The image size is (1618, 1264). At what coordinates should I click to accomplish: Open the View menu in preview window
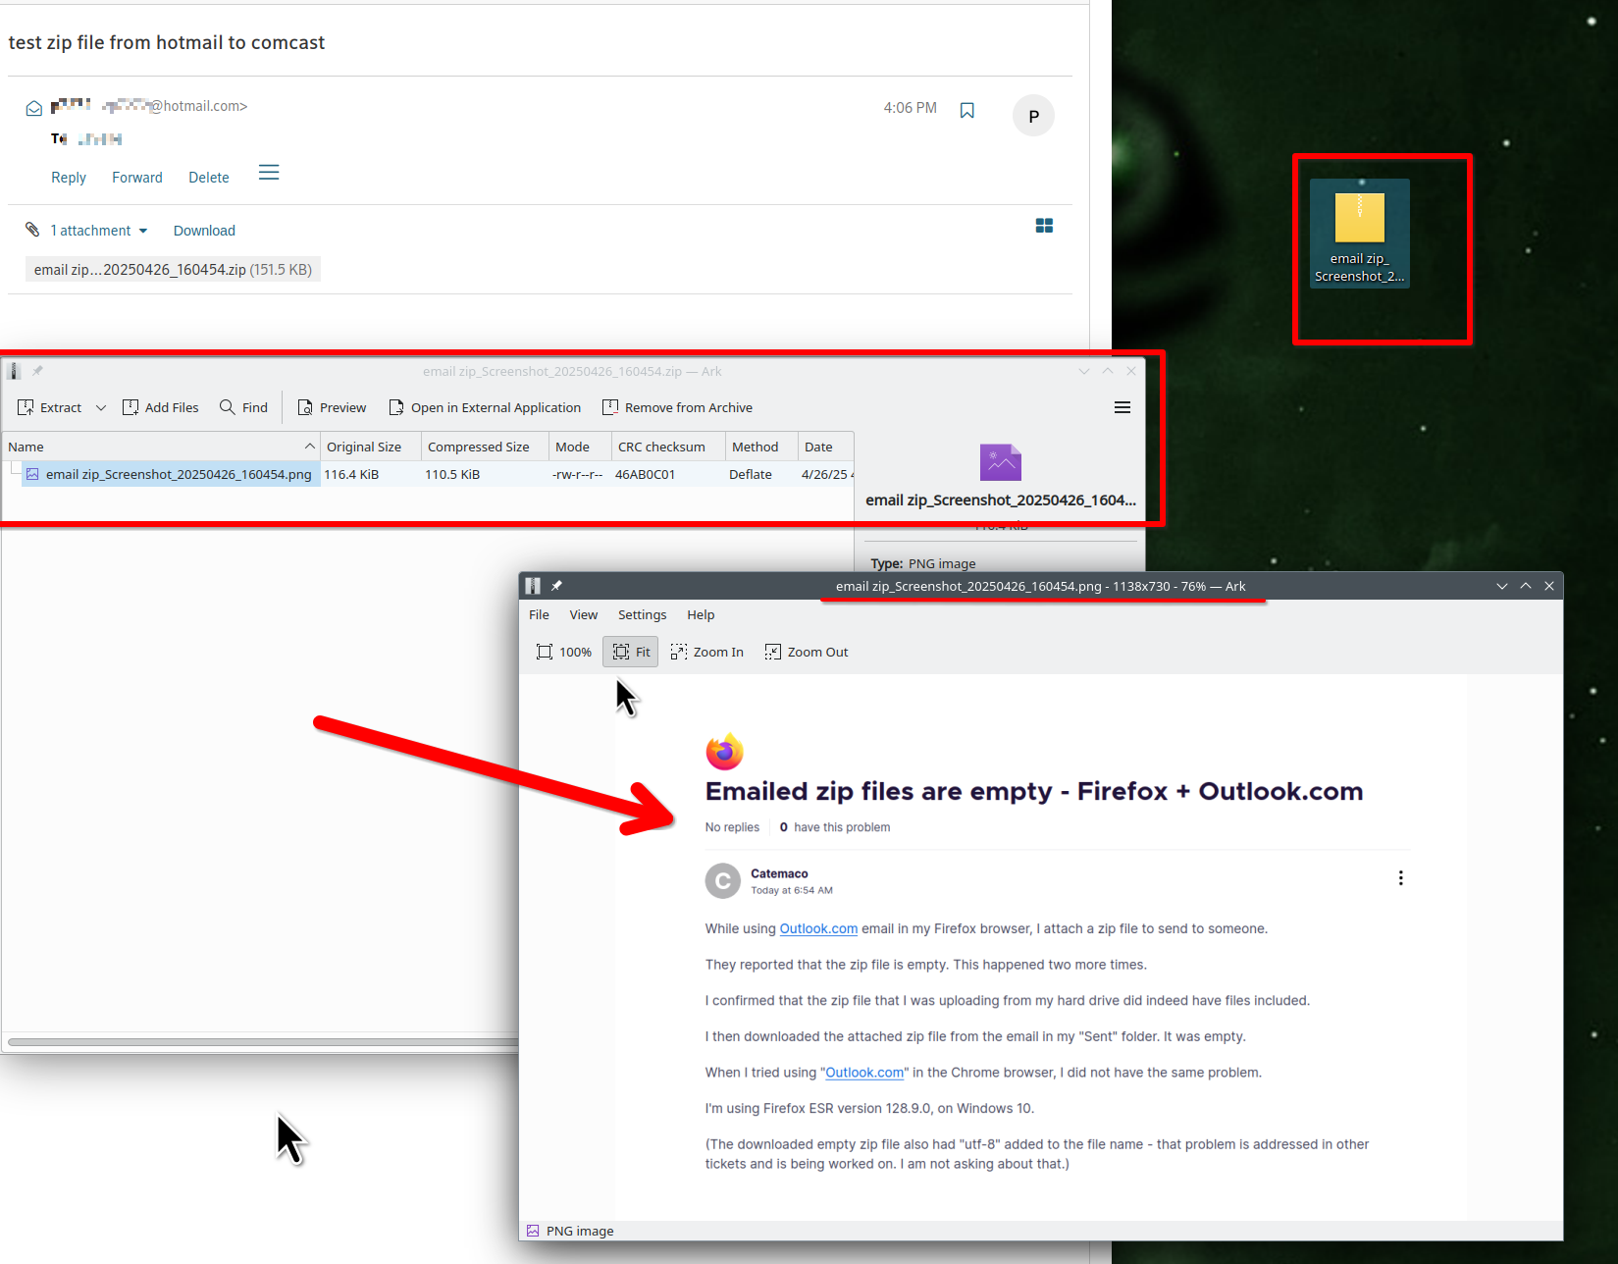pyautogui.click(x=583, y=614)
